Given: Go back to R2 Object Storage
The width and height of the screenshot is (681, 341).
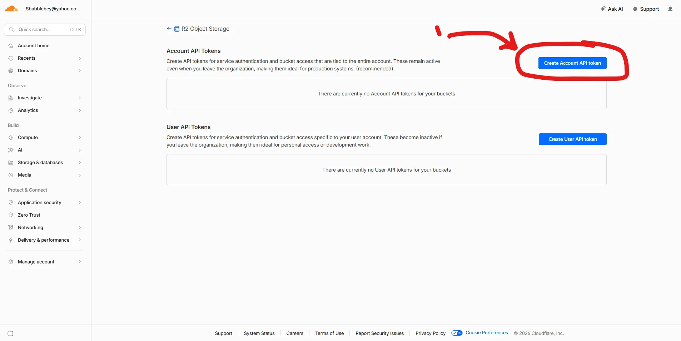Looking at the screenshot, I should [198, 29].
